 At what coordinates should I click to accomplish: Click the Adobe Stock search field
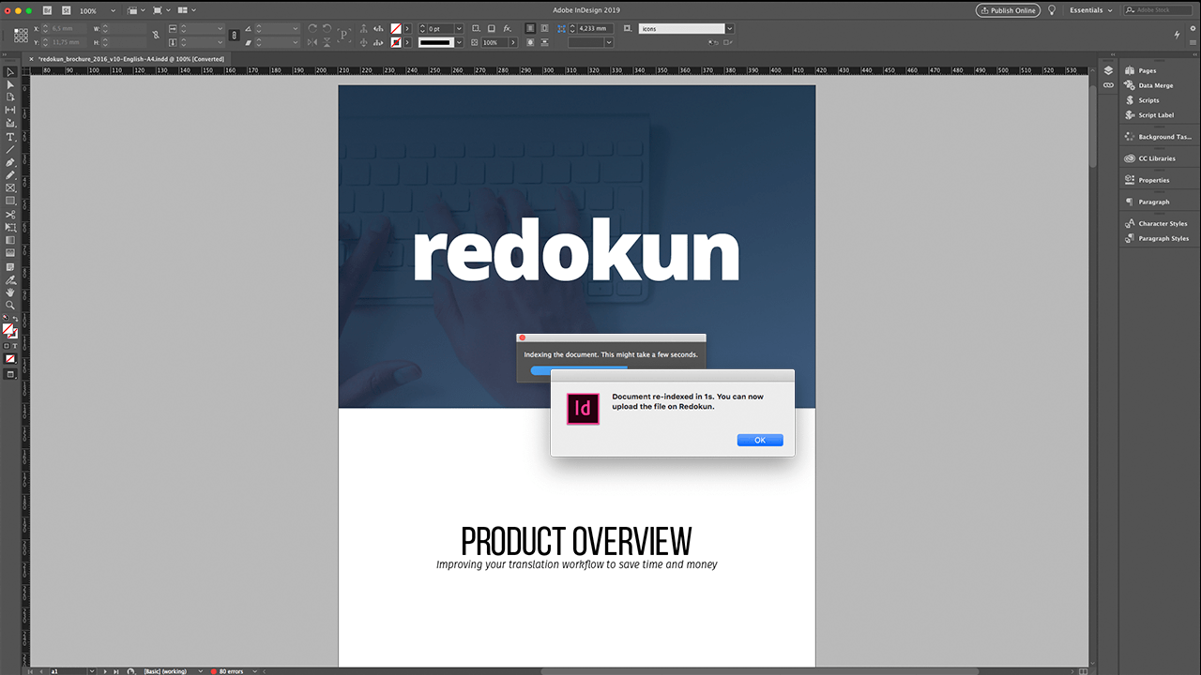coord(1157,10)
